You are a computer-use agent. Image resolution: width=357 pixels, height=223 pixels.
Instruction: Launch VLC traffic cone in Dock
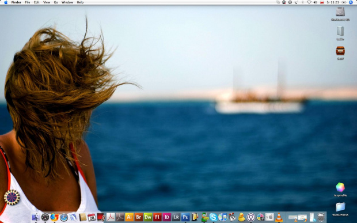coord(279,217)
